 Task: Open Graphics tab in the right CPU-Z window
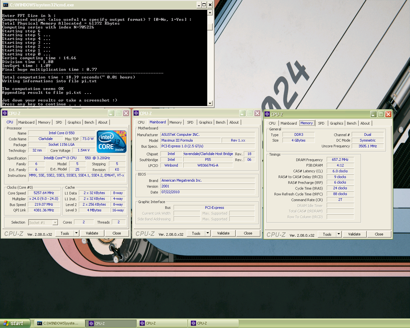(337, 123)
